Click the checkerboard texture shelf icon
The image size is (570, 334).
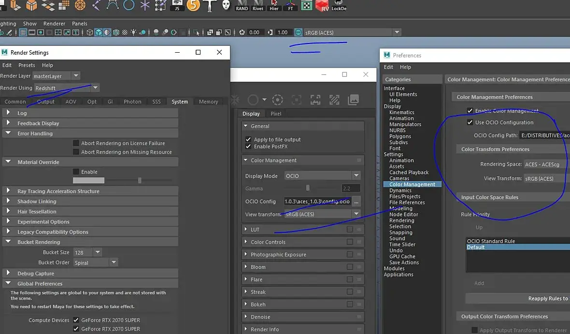306,5
